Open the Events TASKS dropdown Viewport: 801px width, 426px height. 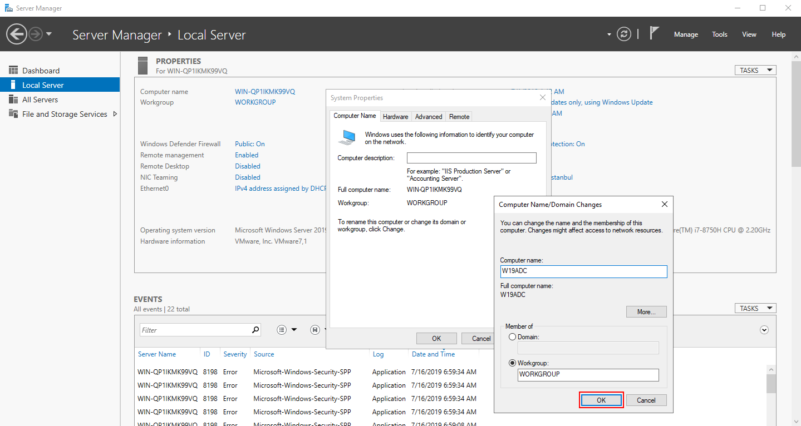(755, 308)
